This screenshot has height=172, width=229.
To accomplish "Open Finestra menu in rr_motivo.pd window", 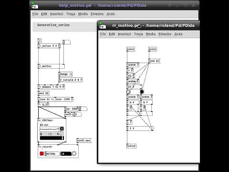I will coord(165,34).
